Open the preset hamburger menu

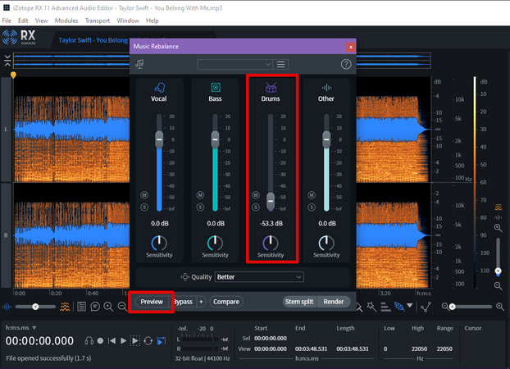pos(281,65)
